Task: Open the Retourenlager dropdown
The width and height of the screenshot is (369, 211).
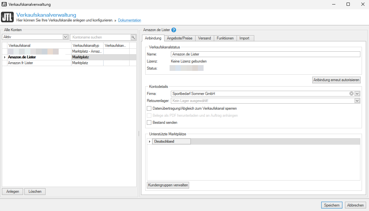Action: click(x=357, y=101)
